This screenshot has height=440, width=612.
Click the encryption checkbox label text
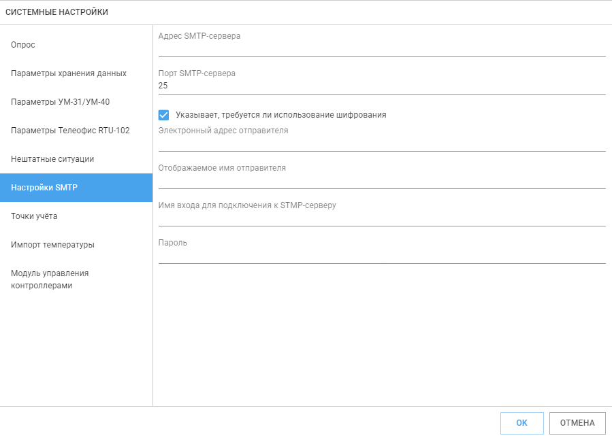point(281,115)
